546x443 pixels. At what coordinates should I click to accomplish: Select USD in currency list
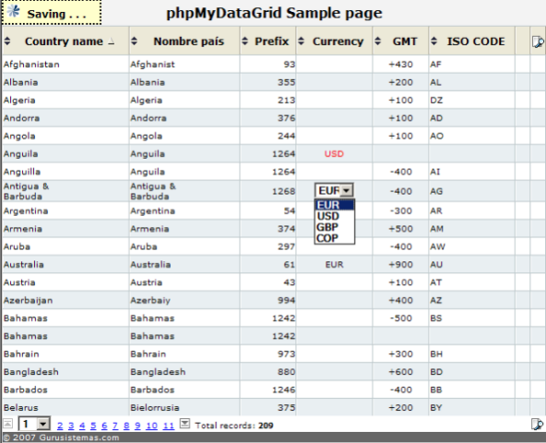(328, 216)
